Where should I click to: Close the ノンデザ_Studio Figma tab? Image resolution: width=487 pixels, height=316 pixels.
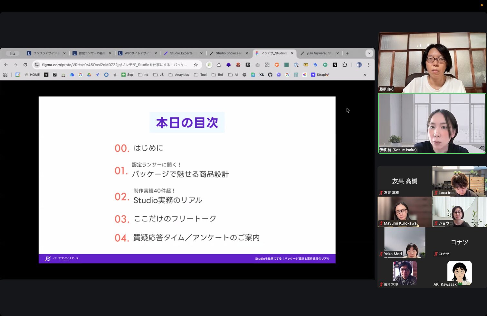(x=292, y=53)
